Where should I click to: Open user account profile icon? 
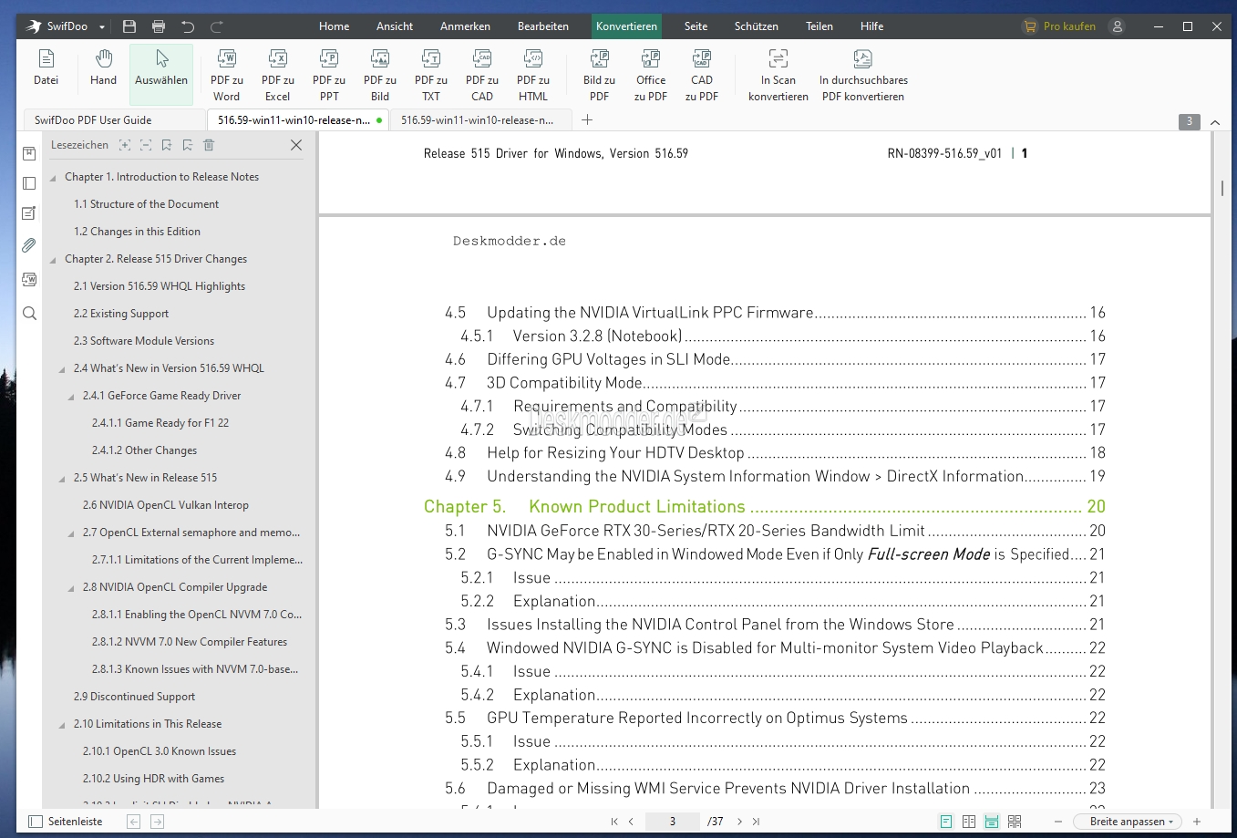pos(1117,26)
